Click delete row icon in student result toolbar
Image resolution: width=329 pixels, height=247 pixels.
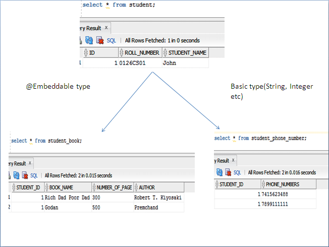coord(100,40)
